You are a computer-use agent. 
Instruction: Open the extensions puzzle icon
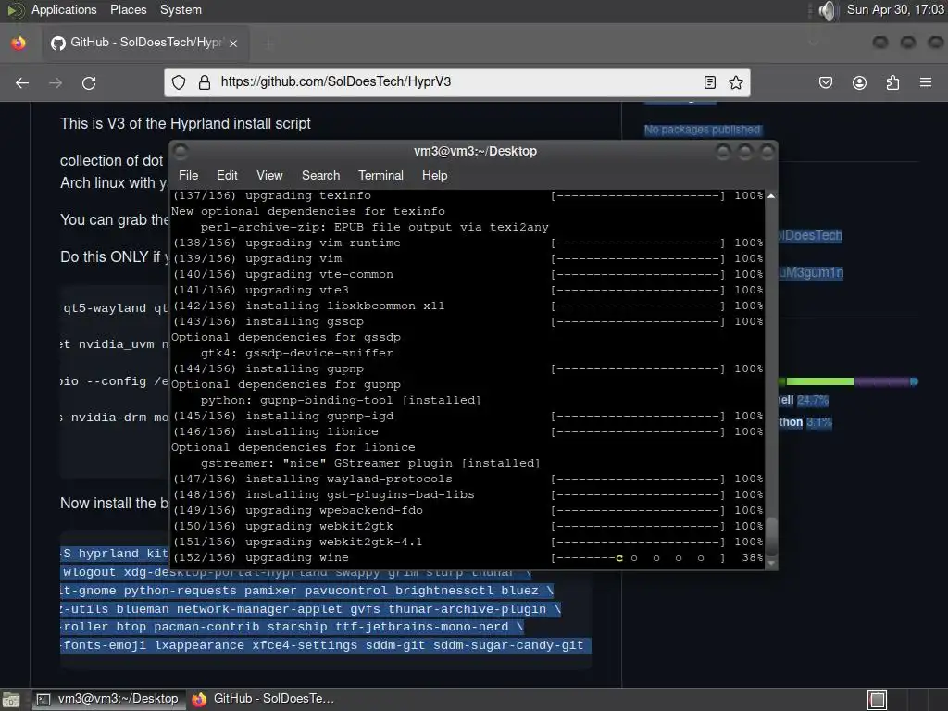[x=892, y=82]
